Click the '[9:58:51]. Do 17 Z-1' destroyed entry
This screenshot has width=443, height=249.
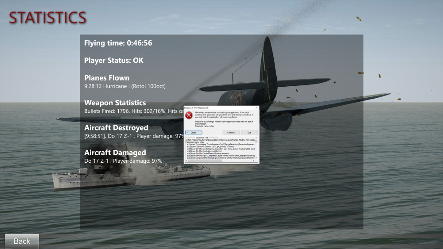[x=134, y=136]
